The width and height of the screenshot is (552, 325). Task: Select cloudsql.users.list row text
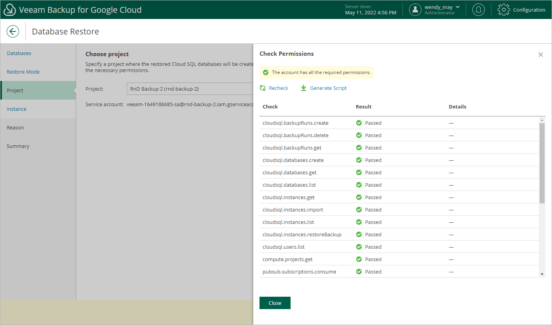(x=284, y=247)
